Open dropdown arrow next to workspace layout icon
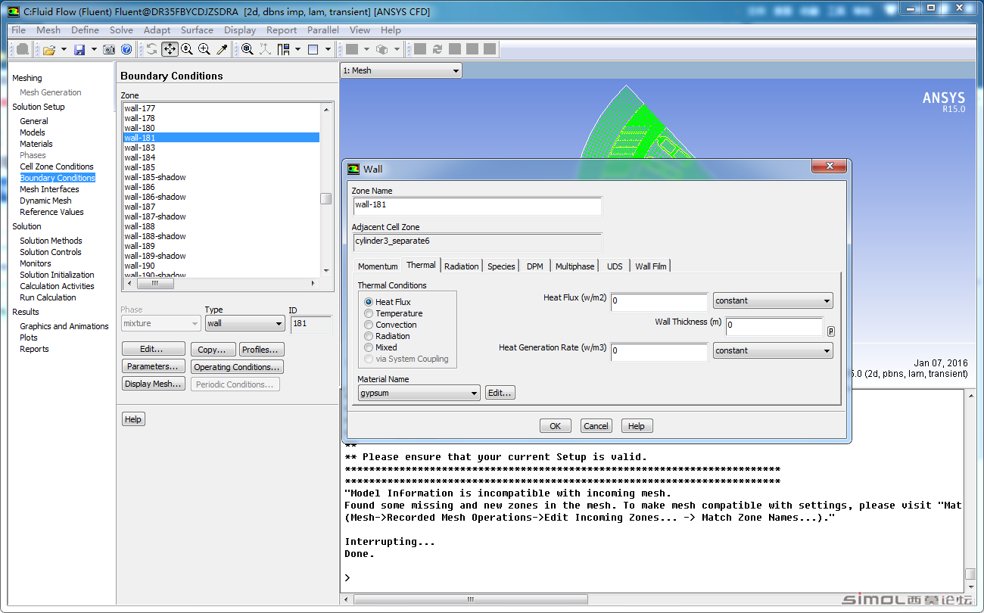Image resolution: width=984 pixels, height=613 pixels. point(297,49)
